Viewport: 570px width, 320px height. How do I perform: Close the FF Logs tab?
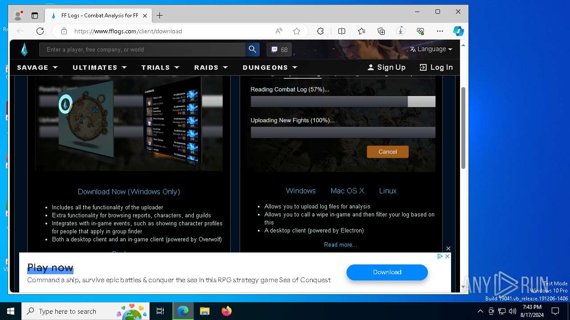[x=145, y=16]
